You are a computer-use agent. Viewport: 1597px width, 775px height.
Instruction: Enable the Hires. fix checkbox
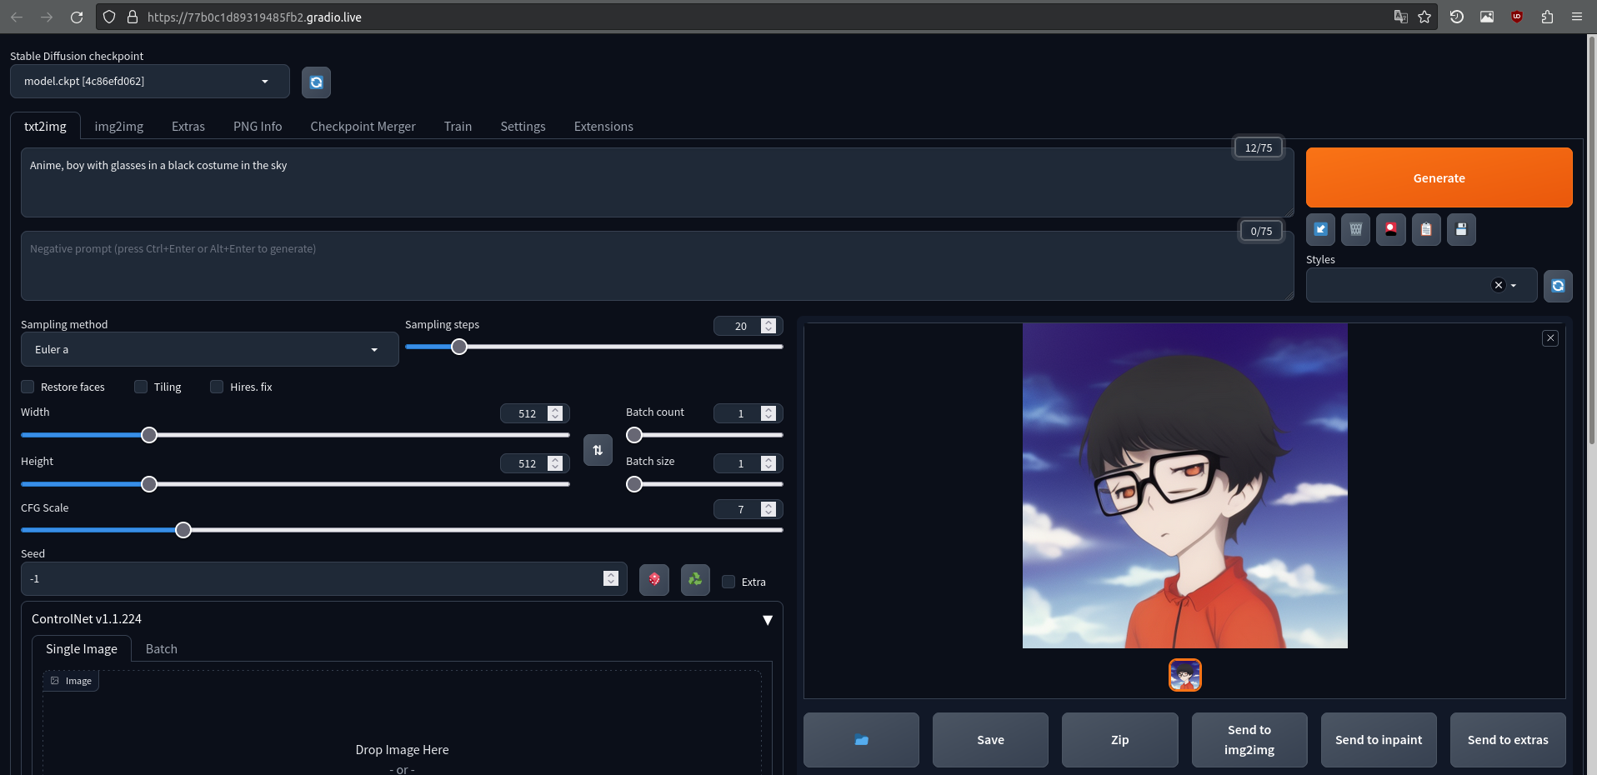pos(218,387)
